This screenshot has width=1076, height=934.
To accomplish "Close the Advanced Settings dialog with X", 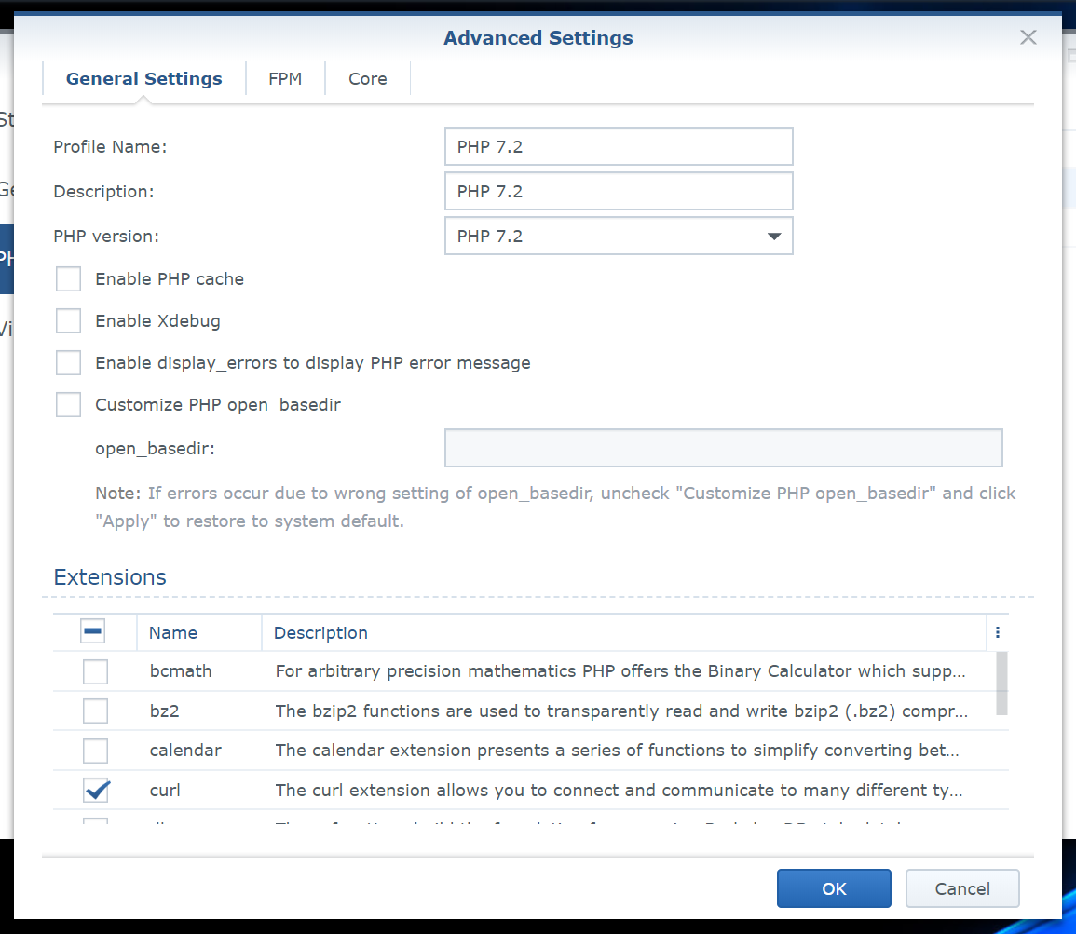I will click(x=1028, y=37).
